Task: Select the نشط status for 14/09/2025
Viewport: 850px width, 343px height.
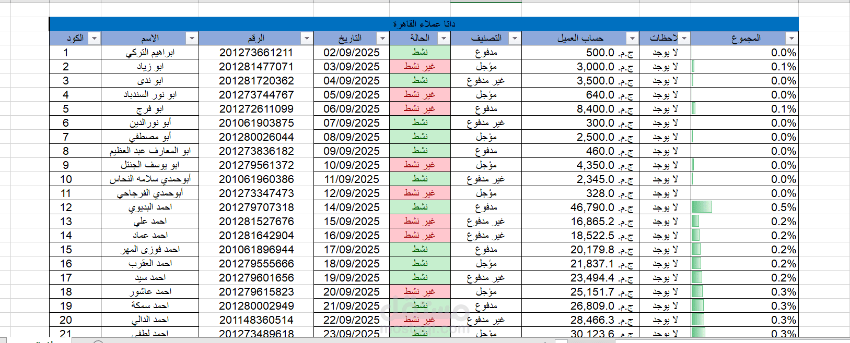Action: (x=420, y=207)
